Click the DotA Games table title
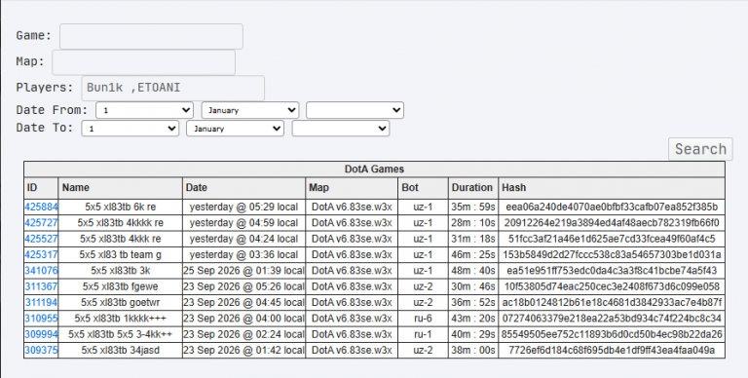This screenshot has width=748, height=378. pos(374,169)
